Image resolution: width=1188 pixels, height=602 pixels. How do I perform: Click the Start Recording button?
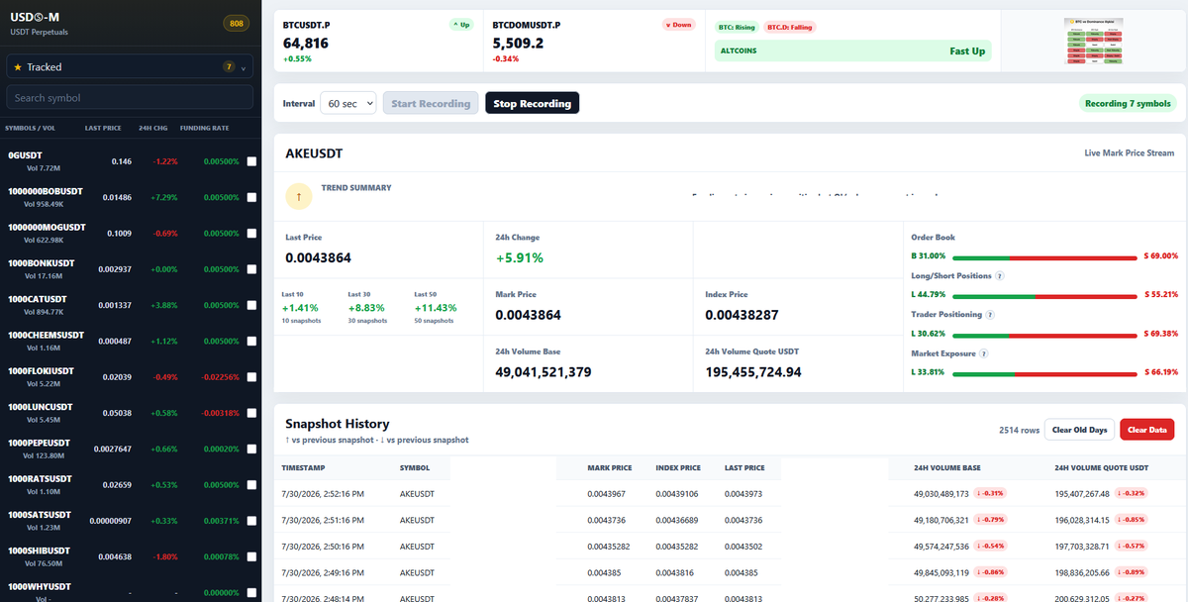(x=431, y=103)
